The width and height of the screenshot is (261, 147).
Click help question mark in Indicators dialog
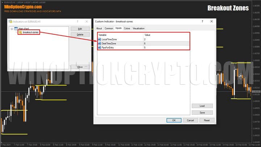tap(77, 21)
